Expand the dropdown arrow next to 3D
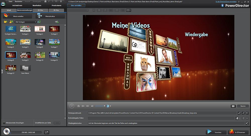 [x=110, y=106]
